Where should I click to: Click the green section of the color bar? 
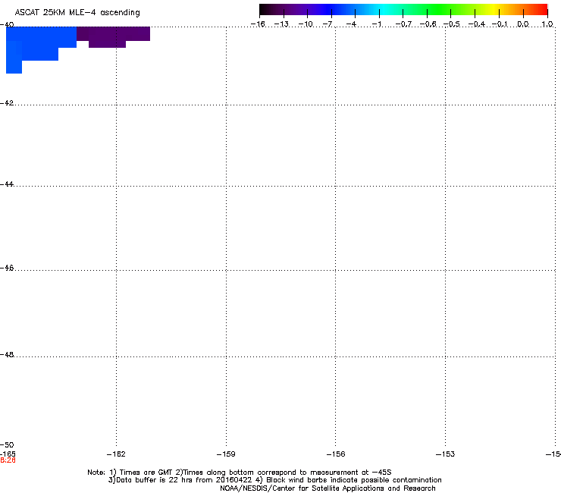pyautogui.click(x=439, y=9)
